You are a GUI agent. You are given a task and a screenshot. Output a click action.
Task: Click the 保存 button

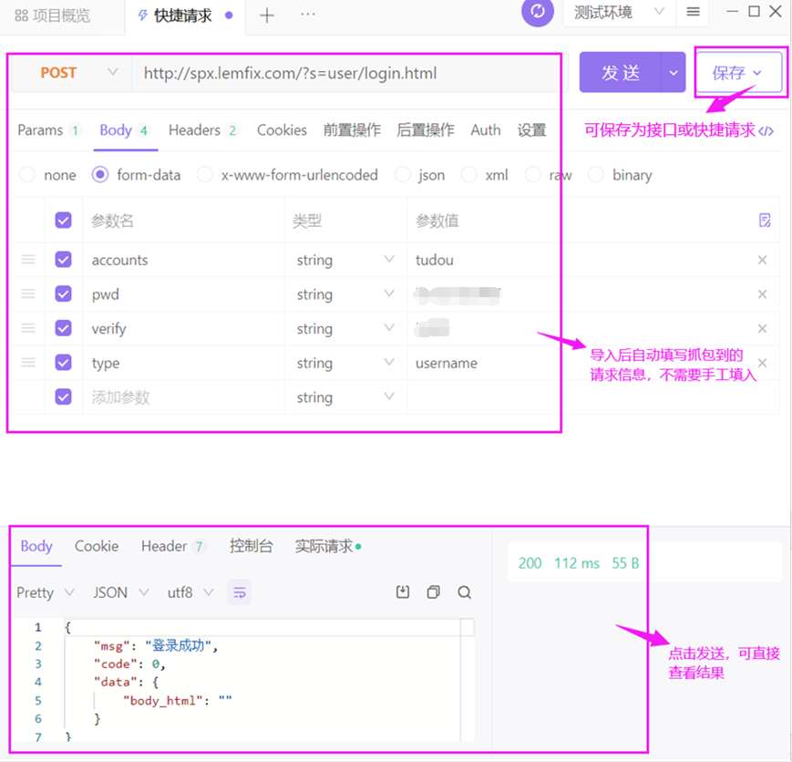coord(729,72)
